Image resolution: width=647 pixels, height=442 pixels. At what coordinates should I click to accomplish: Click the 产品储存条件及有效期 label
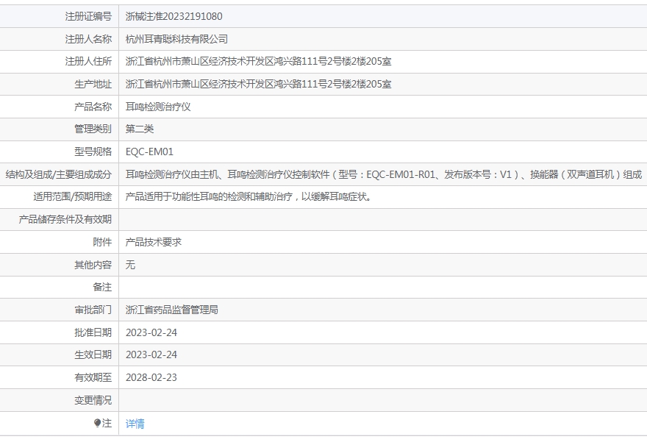tap(65, 220)
